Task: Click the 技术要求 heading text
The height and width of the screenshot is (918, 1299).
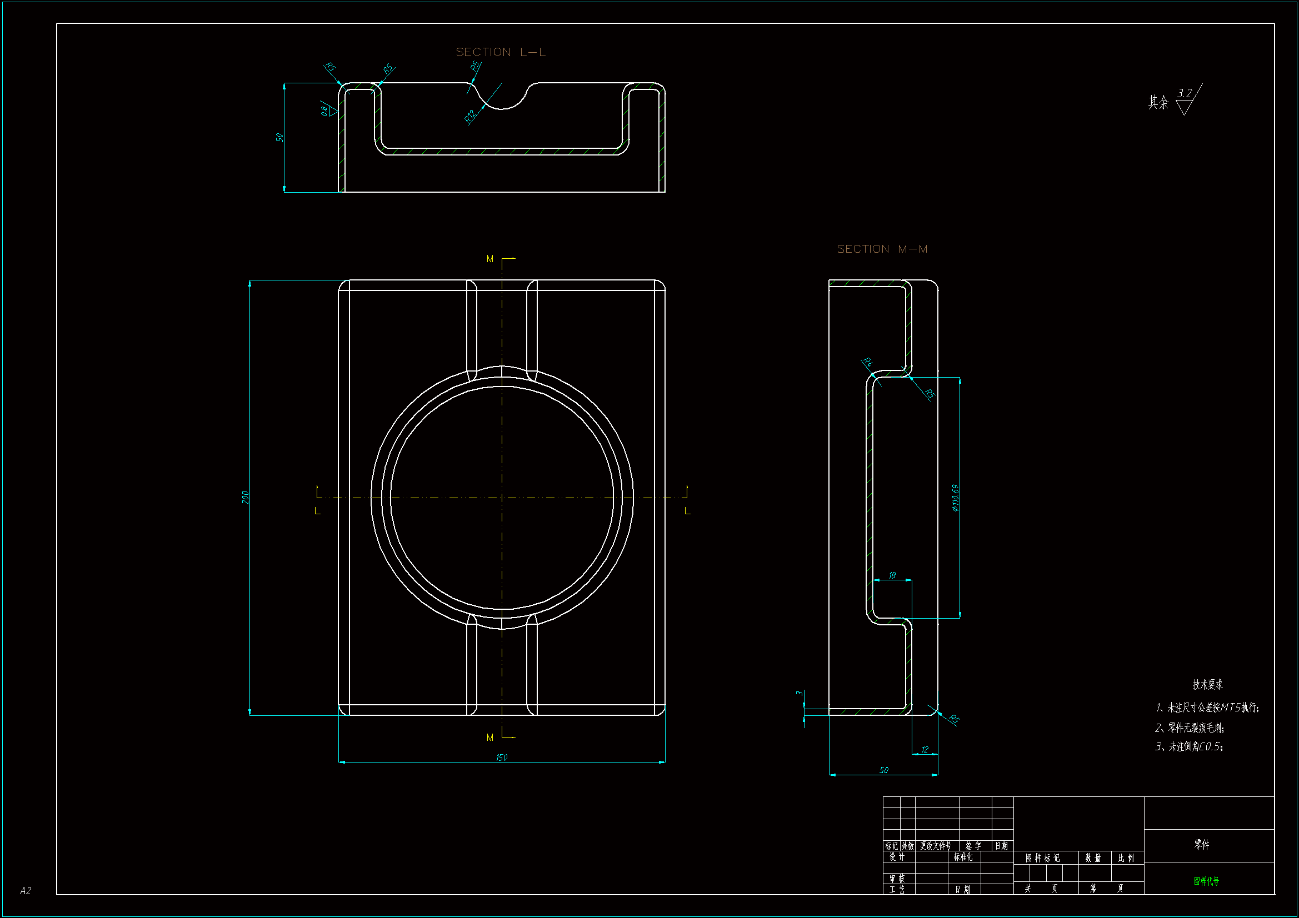Action: pos(1207,684)
